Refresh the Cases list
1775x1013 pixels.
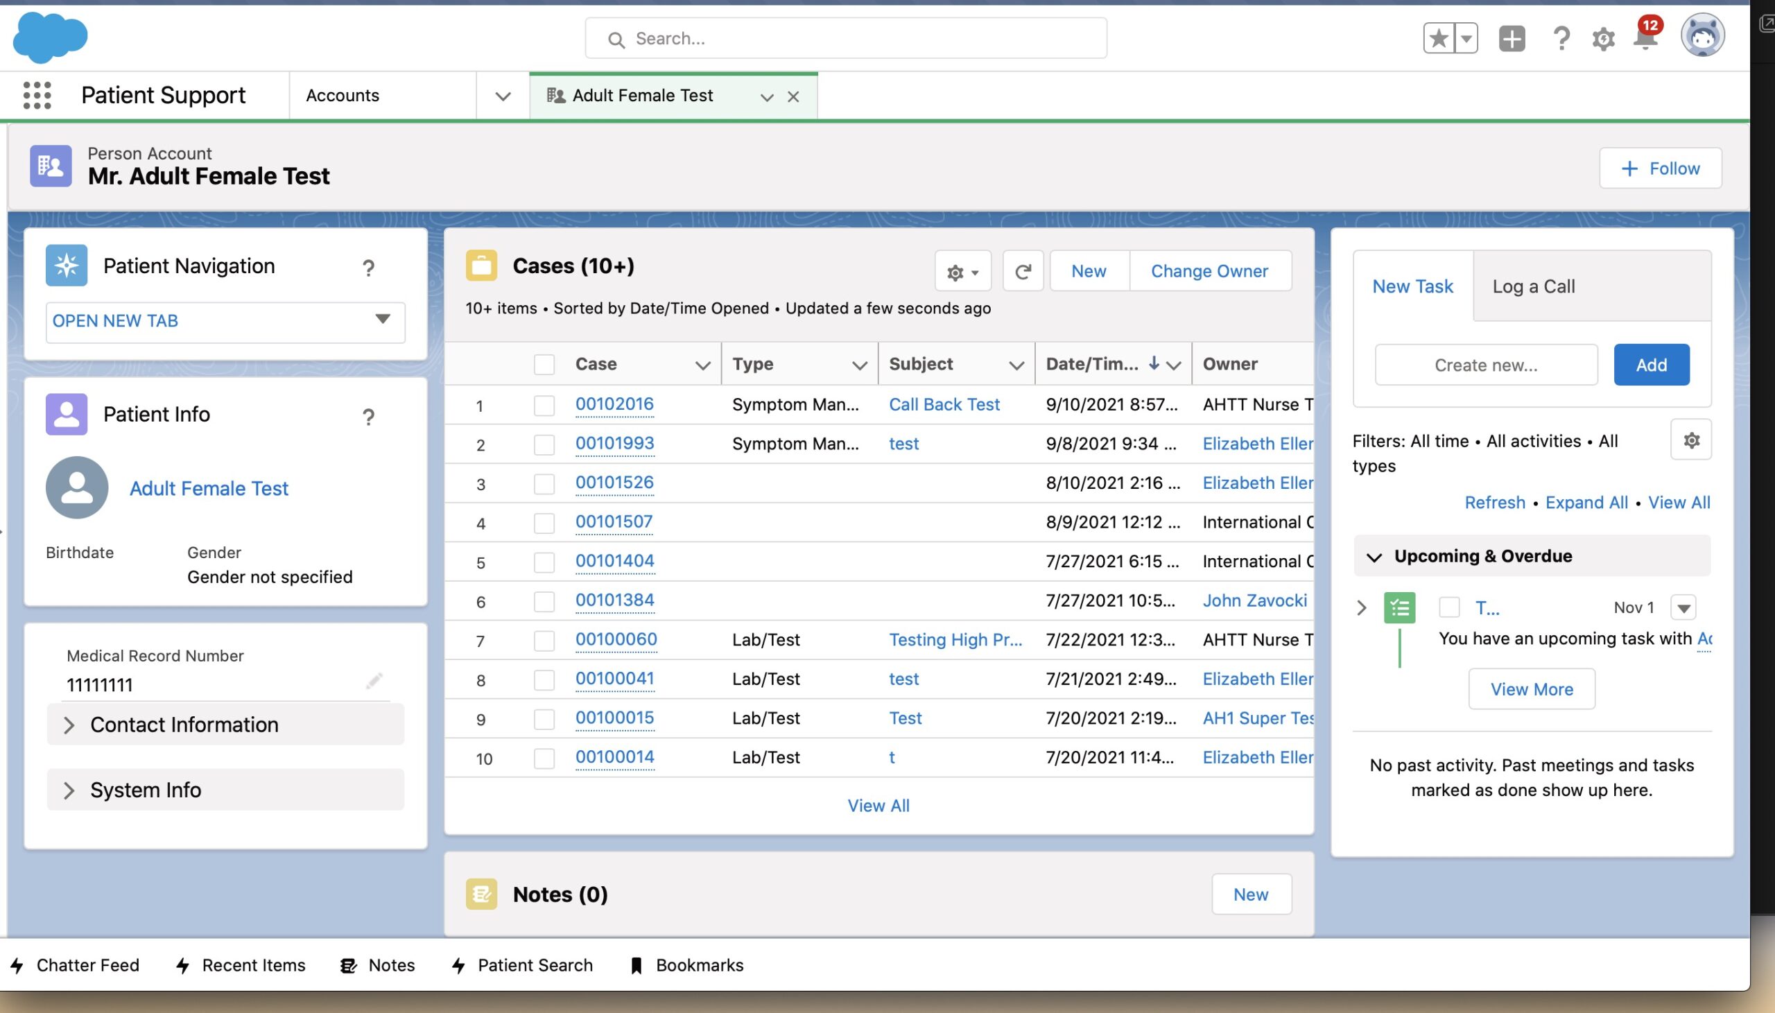tap(1023, 270)
